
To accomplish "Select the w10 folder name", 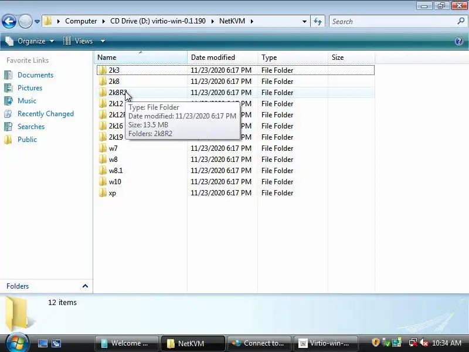I will pos(115,182).
